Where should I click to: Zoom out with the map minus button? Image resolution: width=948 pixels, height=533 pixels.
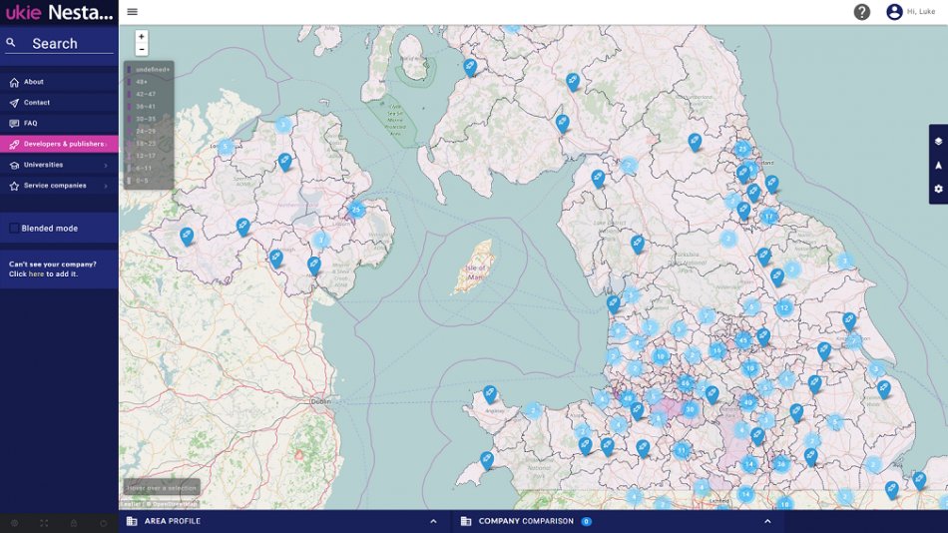coord(142,50)
